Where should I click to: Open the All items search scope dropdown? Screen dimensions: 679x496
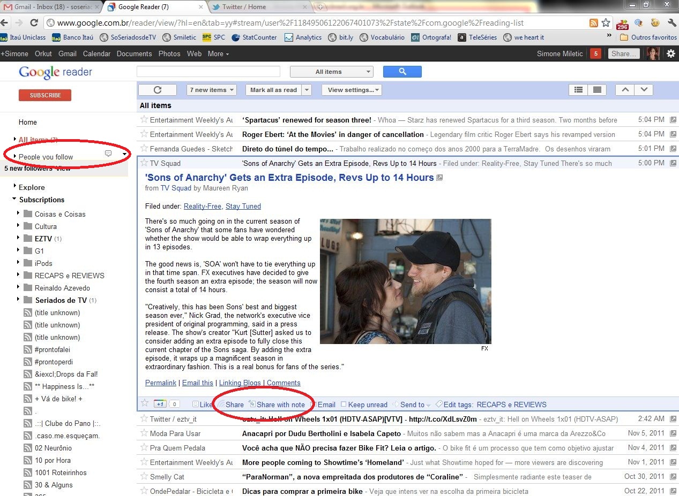tap(332, 72)
